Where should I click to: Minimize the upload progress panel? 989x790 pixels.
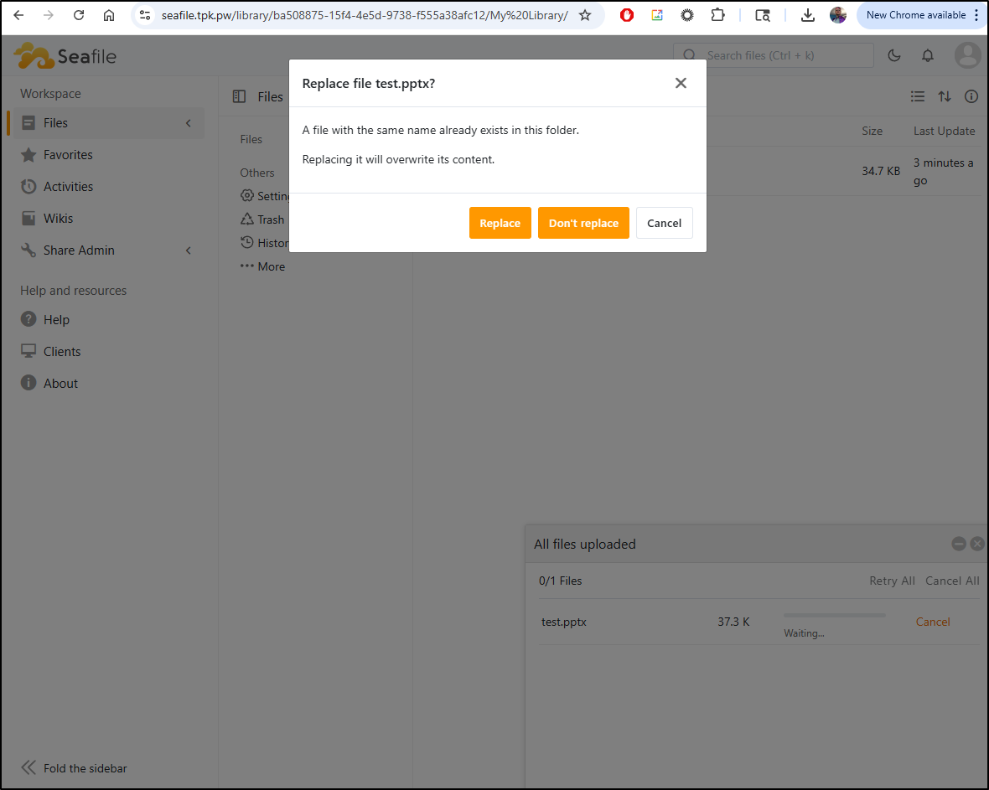tap(959, 544)
